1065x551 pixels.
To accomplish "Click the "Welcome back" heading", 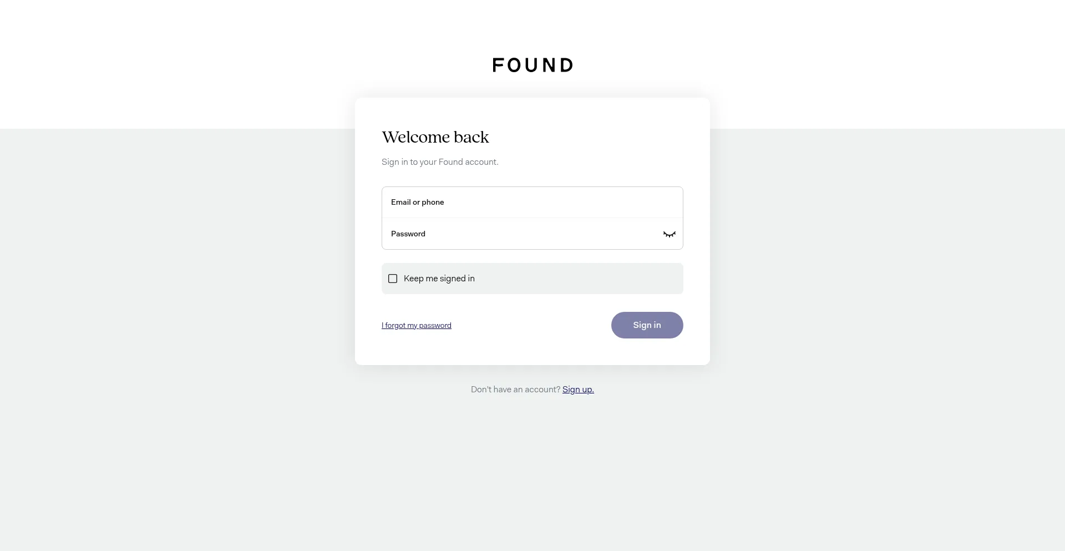I will tap(435, 137).
